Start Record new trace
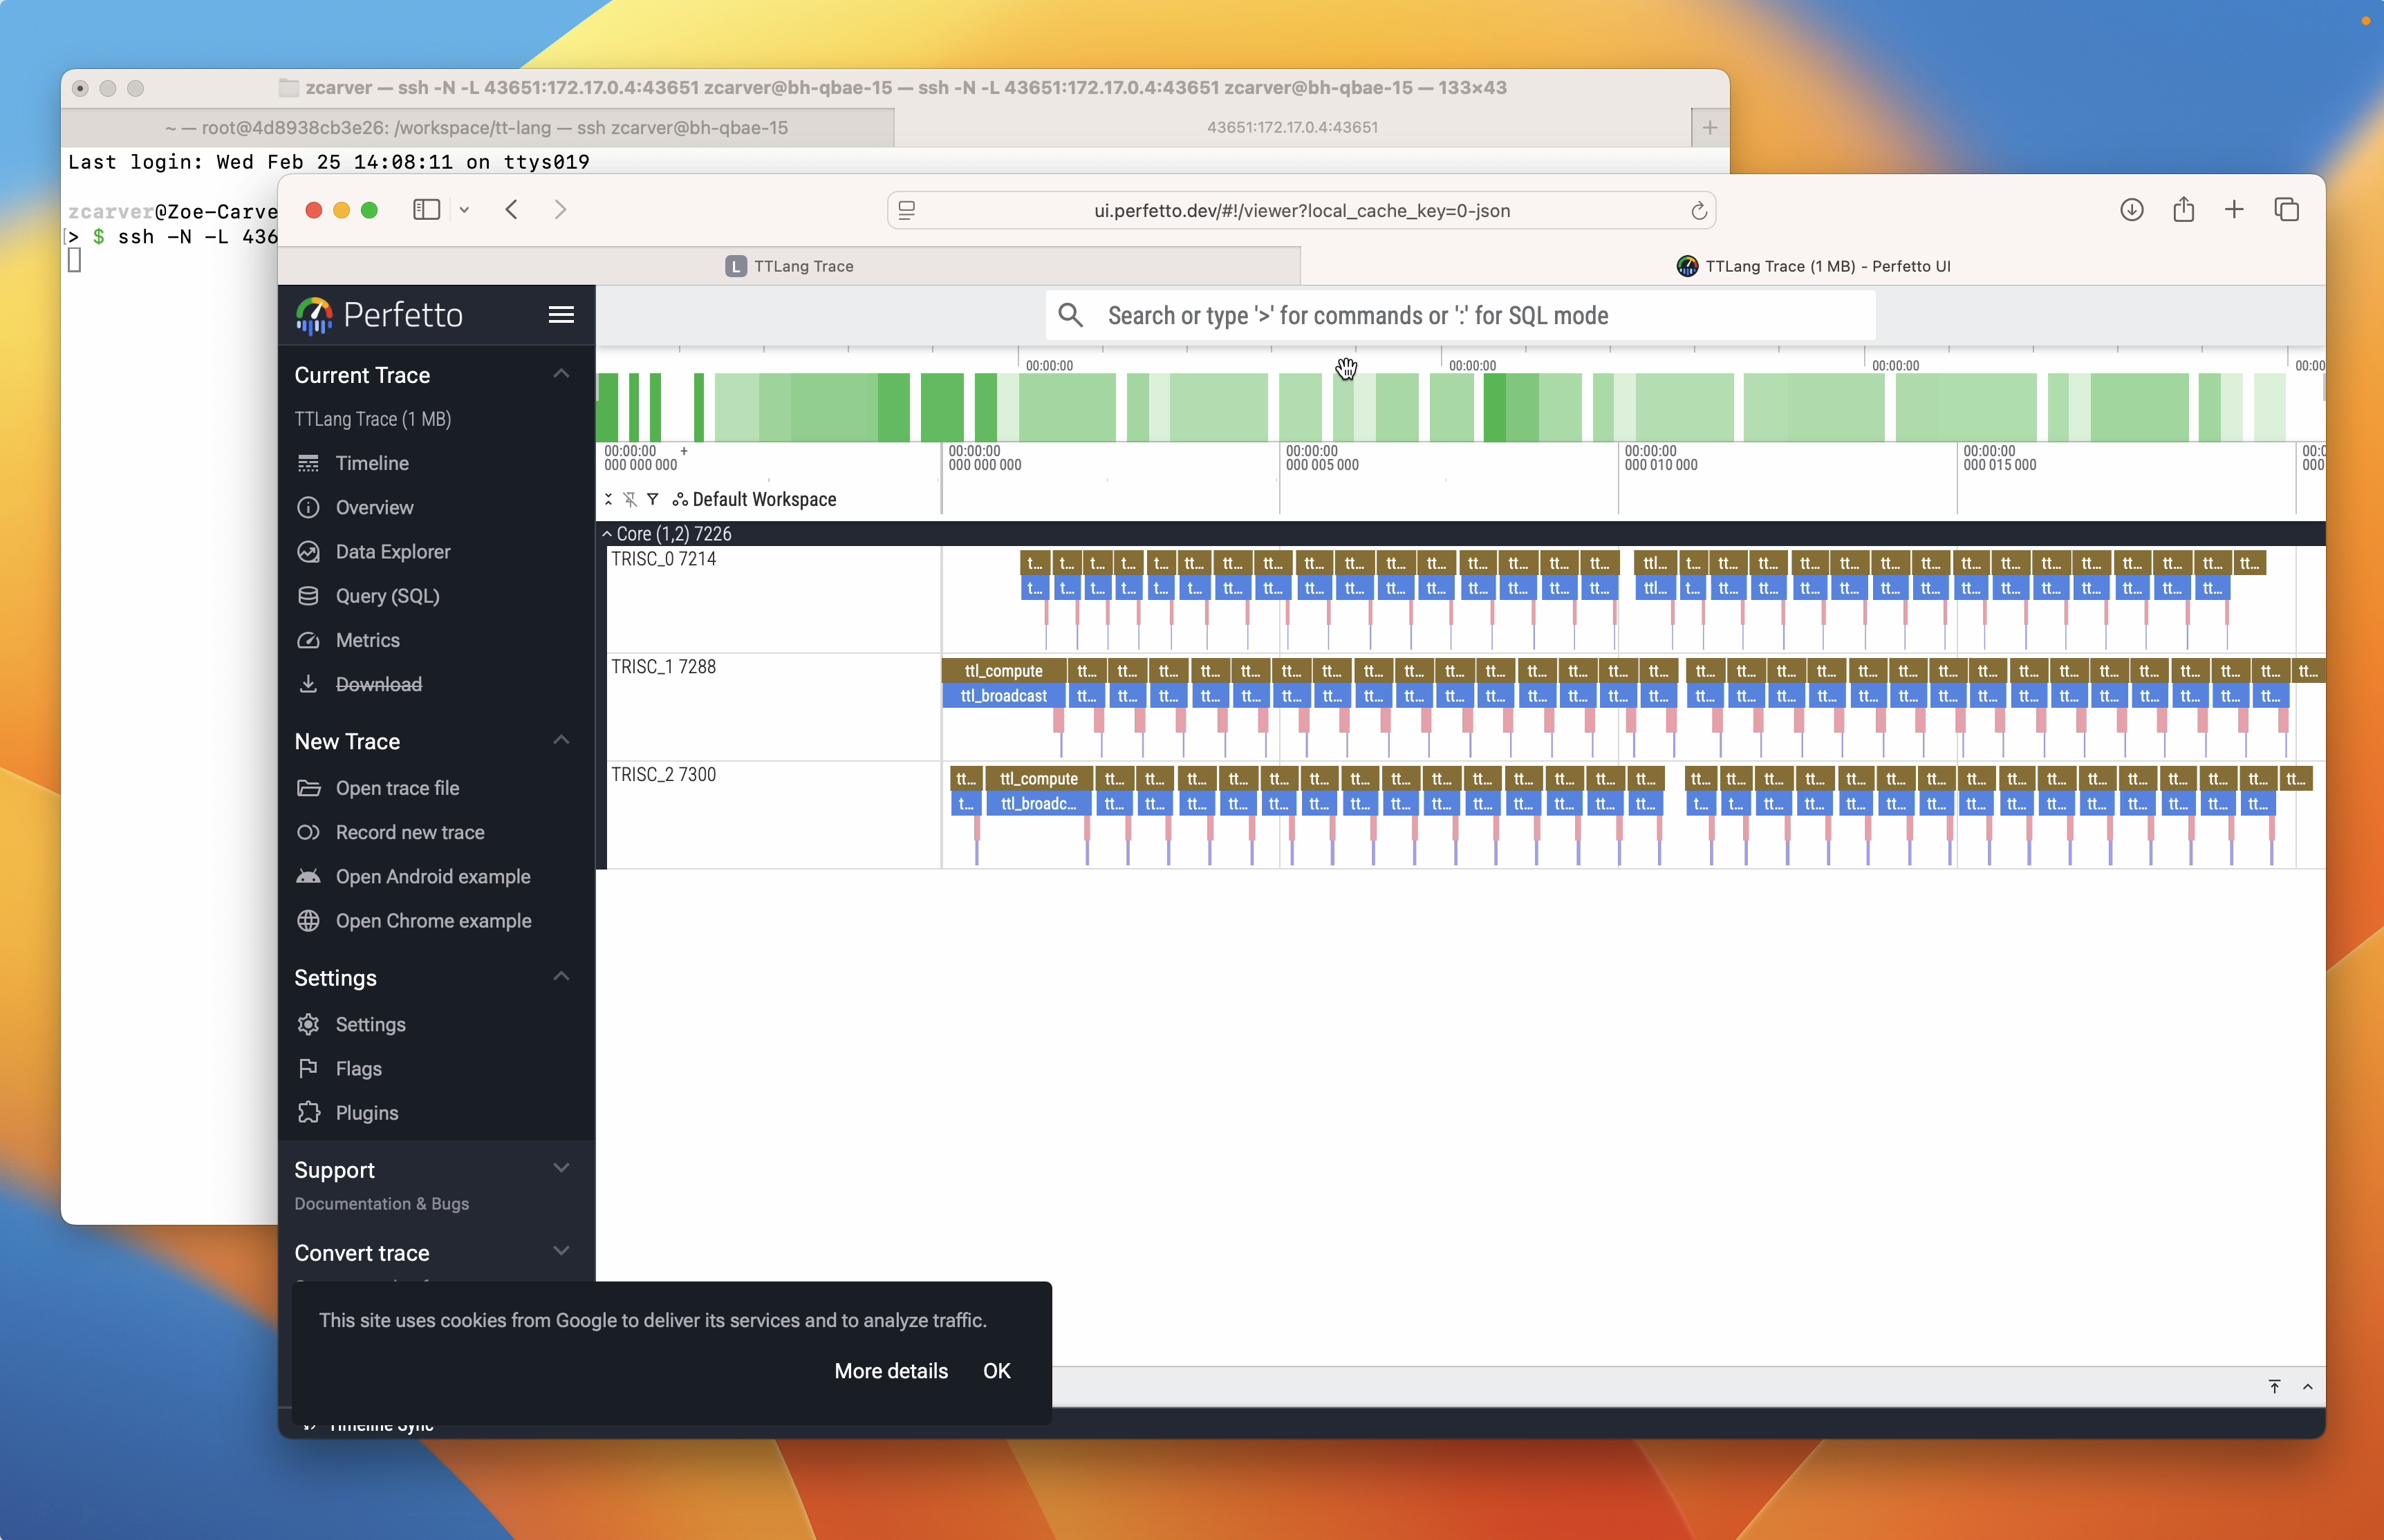Screen dimensions: 2384x1540 click(410, 832)
